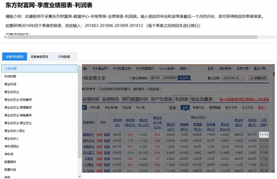
Task: Select the 营业总支出 field
Action: click(x=39, y=92)
